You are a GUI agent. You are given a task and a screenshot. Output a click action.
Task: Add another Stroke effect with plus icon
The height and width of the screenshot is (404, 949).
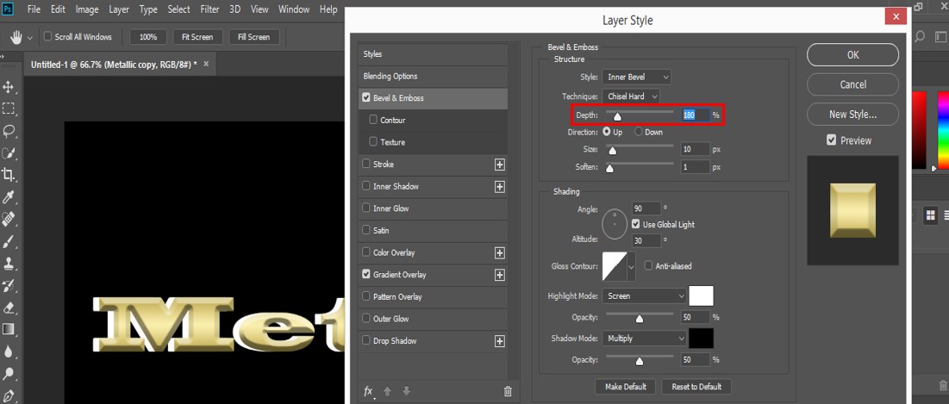pyautogui.click(x=499, y=165)
